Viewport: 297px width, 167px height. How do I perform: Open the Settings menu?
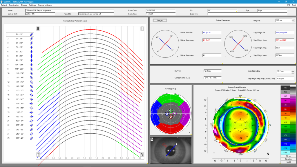32,5
